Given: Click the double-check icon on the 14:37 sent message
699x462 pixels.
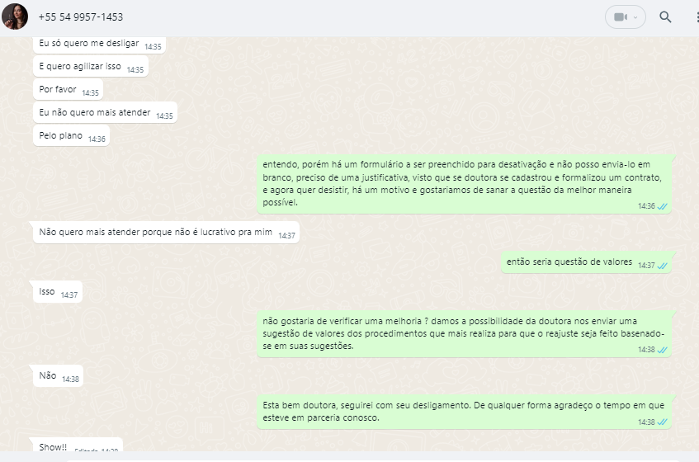Looking at the screenshot, I should [x=663, y=266].
